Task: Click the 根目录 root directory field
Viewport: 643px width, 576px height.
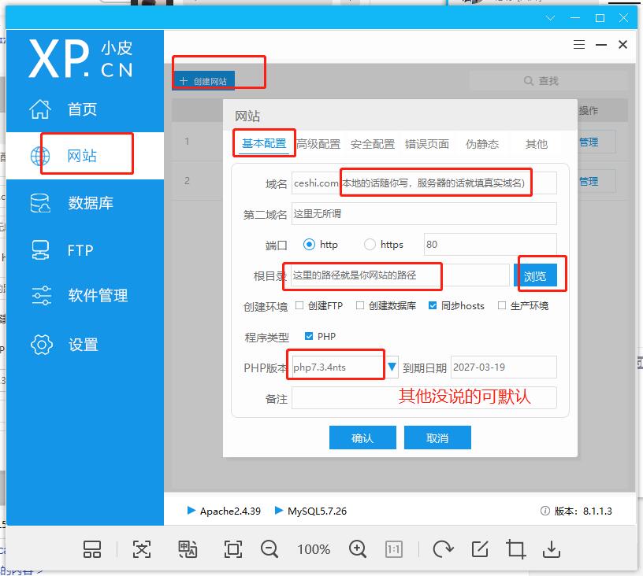Action: [x=400, y=275]
